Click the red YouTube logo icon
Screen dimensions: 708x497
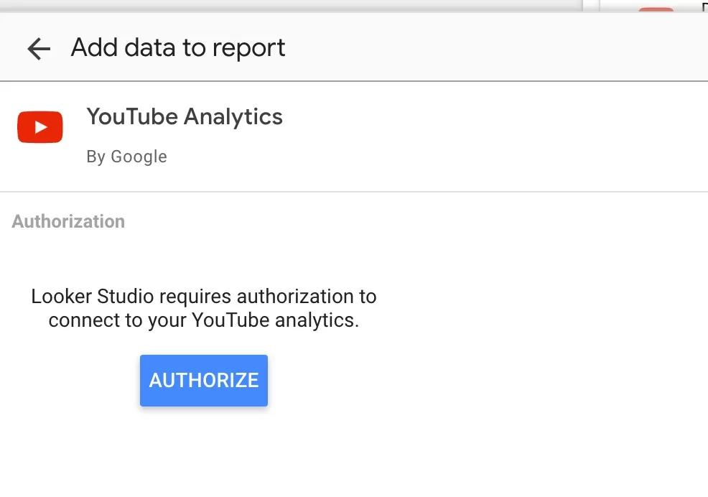click(40, 127)
